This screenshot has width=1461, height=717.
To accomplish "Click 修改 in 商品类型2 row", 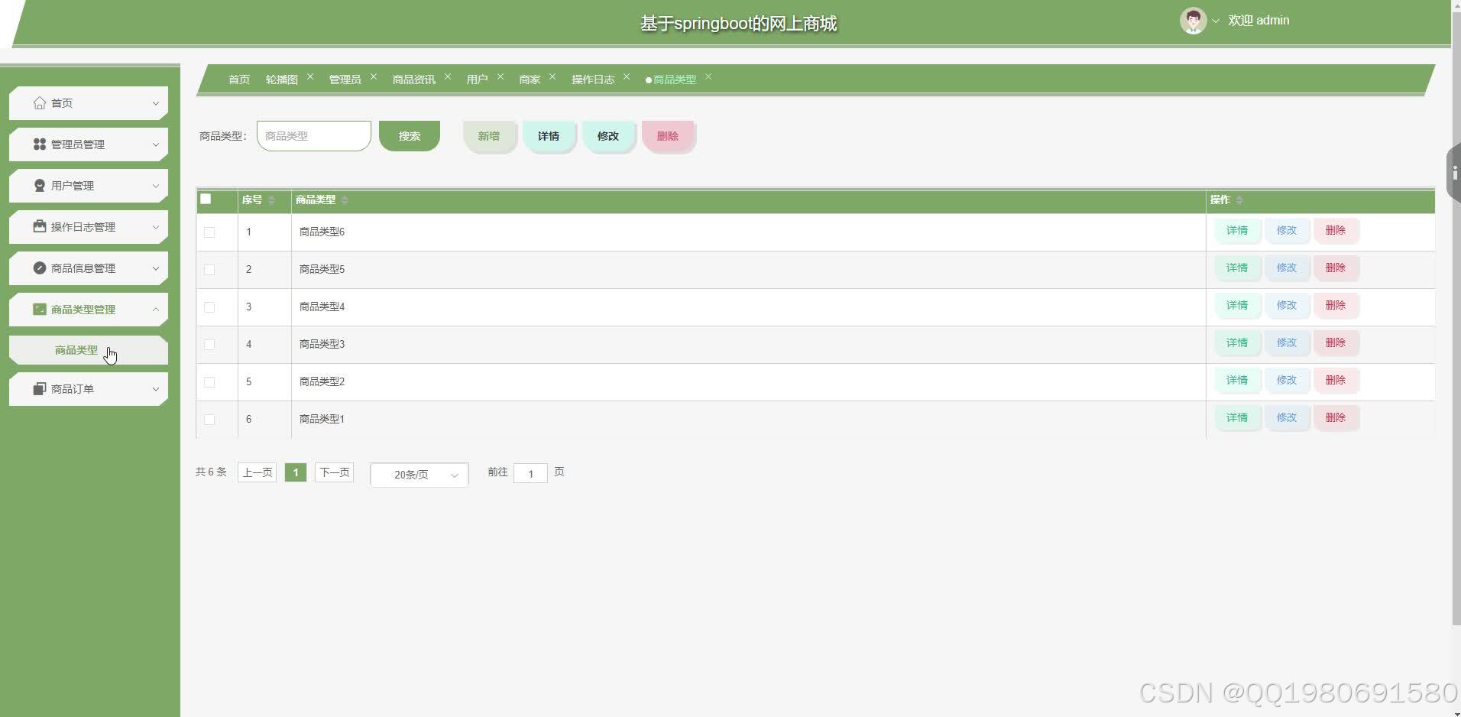I will click(x=1287, y=380).
